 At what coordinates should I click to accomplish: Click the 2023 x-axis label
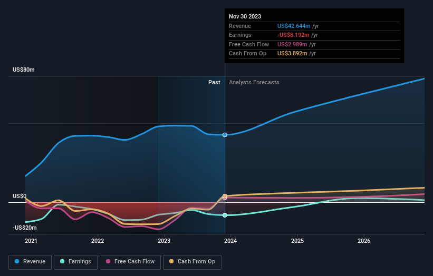164,241
